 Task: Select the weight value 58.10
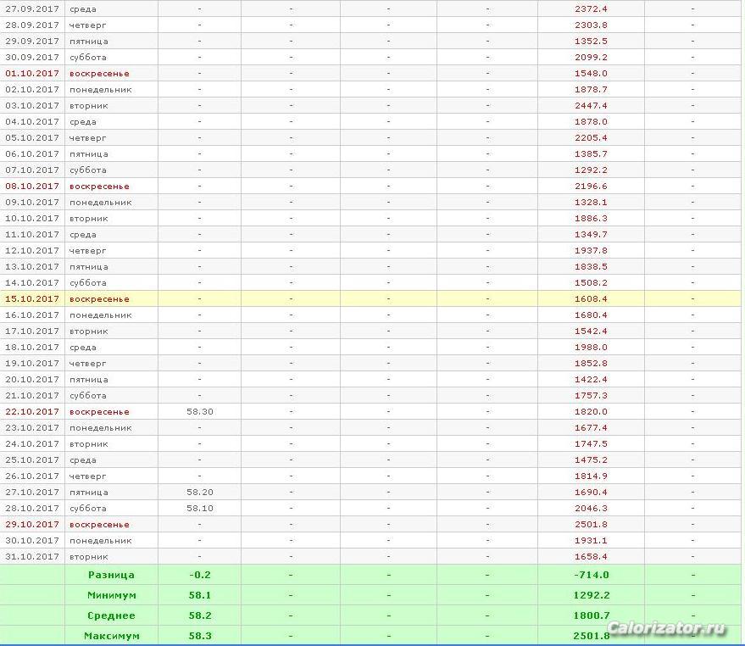(199, 509)
